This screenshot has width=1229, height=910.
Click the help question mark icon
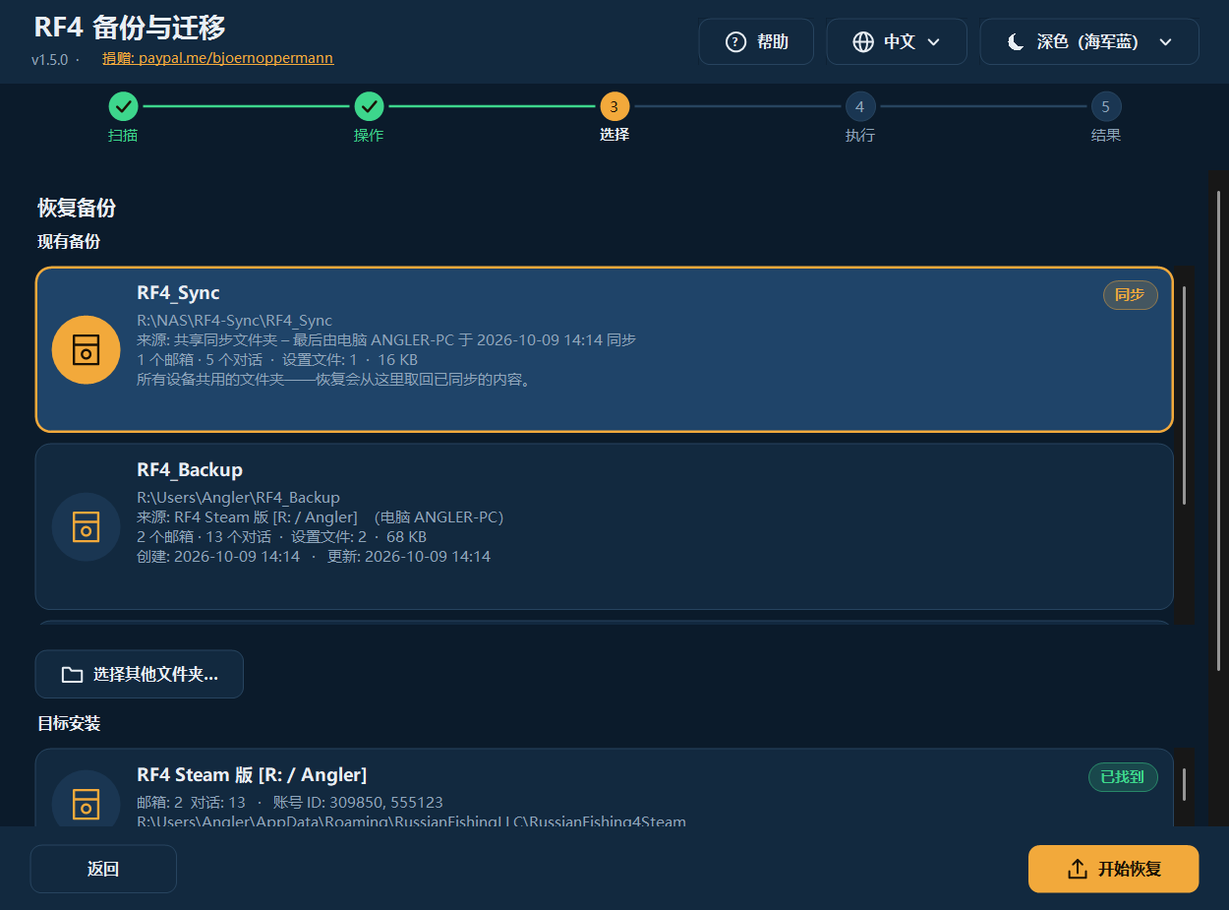[x=734, y=41]
